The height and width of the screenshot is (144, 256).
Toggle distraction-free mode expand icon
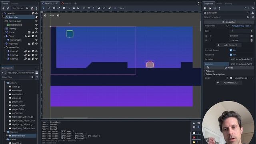tap(199, 4)
